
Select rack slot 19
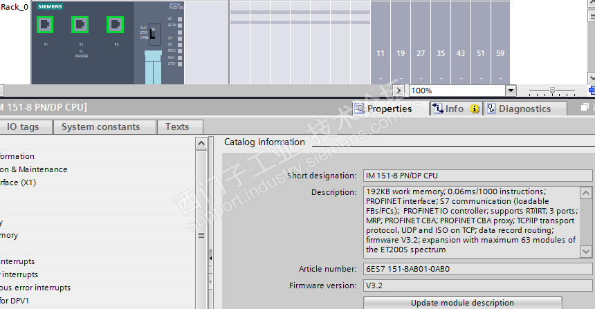401,42
